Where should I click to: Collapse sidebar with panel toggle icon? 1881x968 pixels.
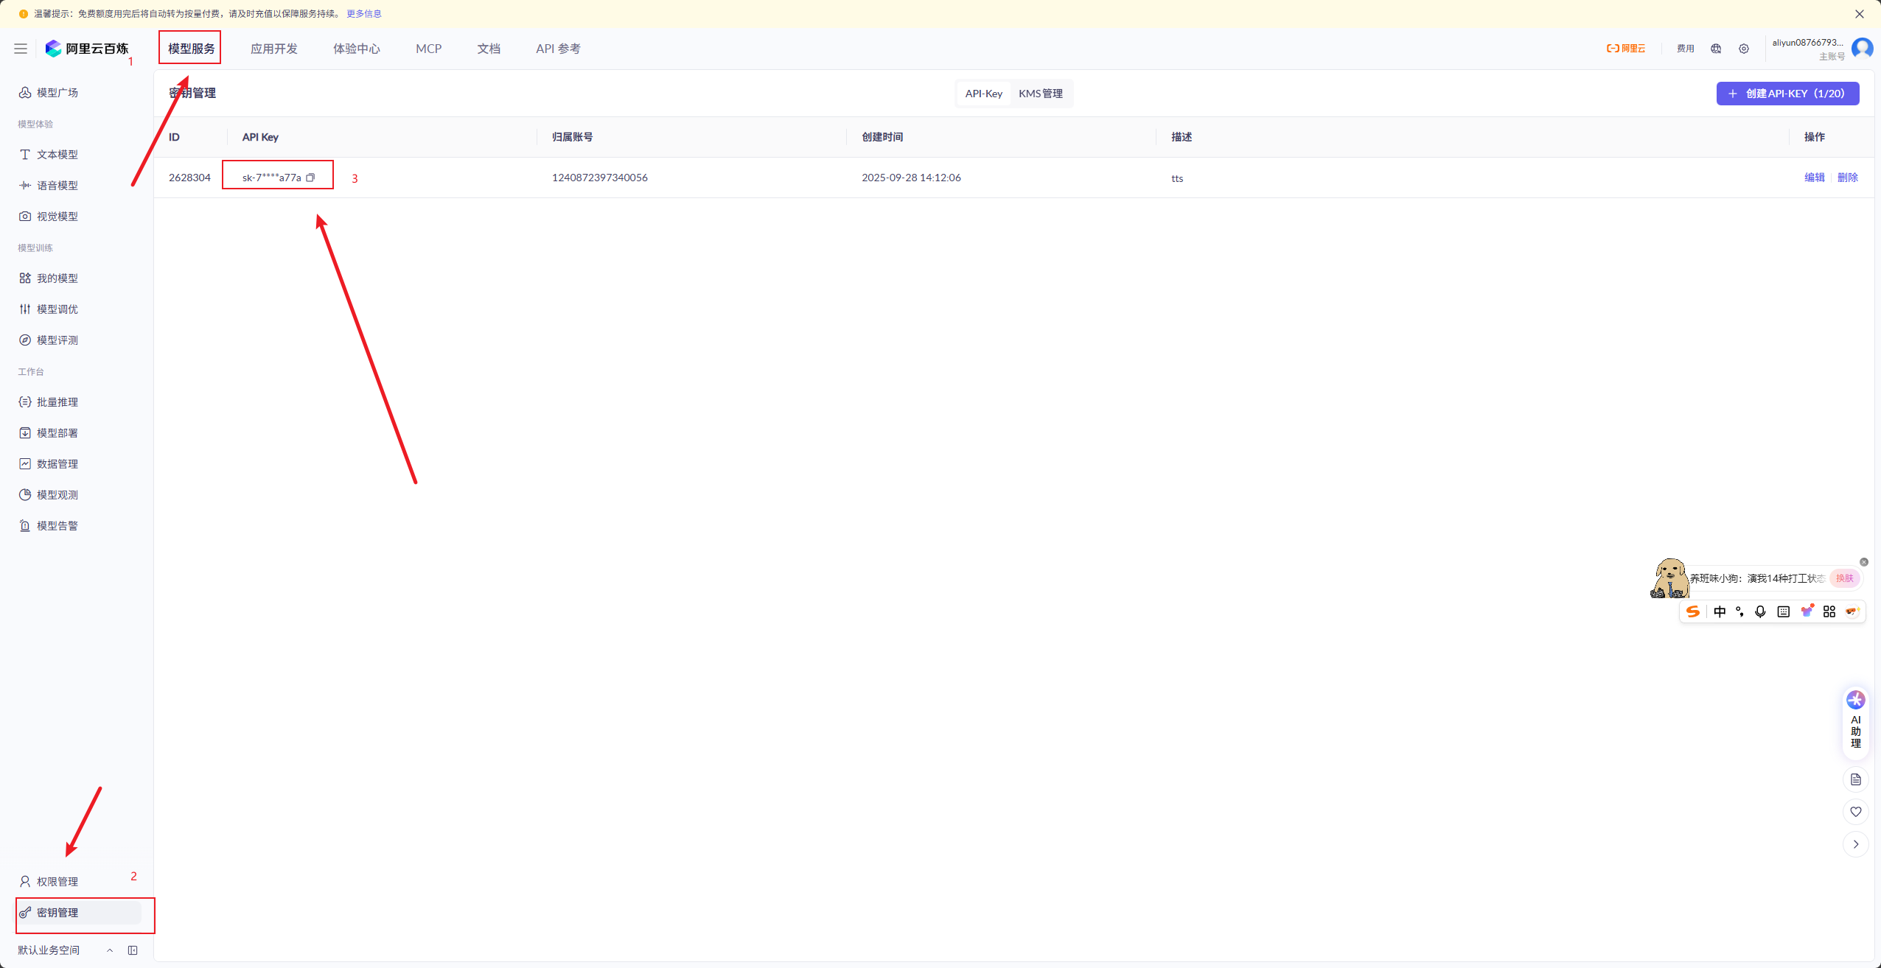coord(133,950)
